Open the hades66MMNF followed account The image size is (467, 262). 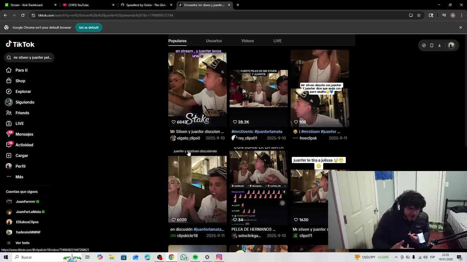(x=23, y=232)
